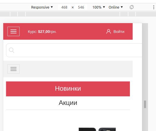Open the Responsive device dropdown
The width and height of the screenshot is (156, 131).
tap(42, 7)
